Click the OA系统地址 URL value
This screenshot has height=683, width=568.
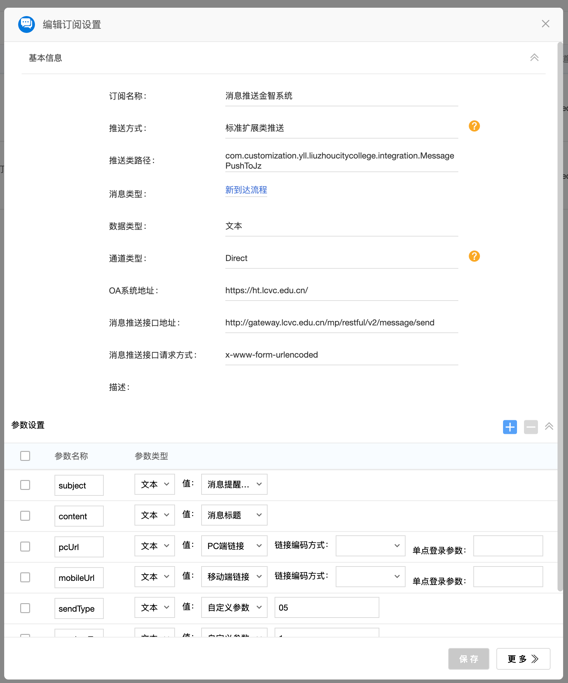[x=267, y=290]
